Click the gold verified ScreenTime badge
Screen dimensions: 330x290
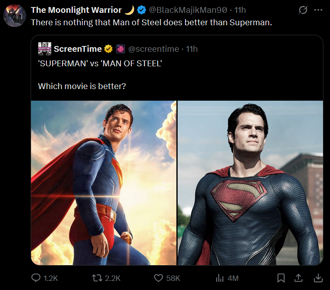108,49
